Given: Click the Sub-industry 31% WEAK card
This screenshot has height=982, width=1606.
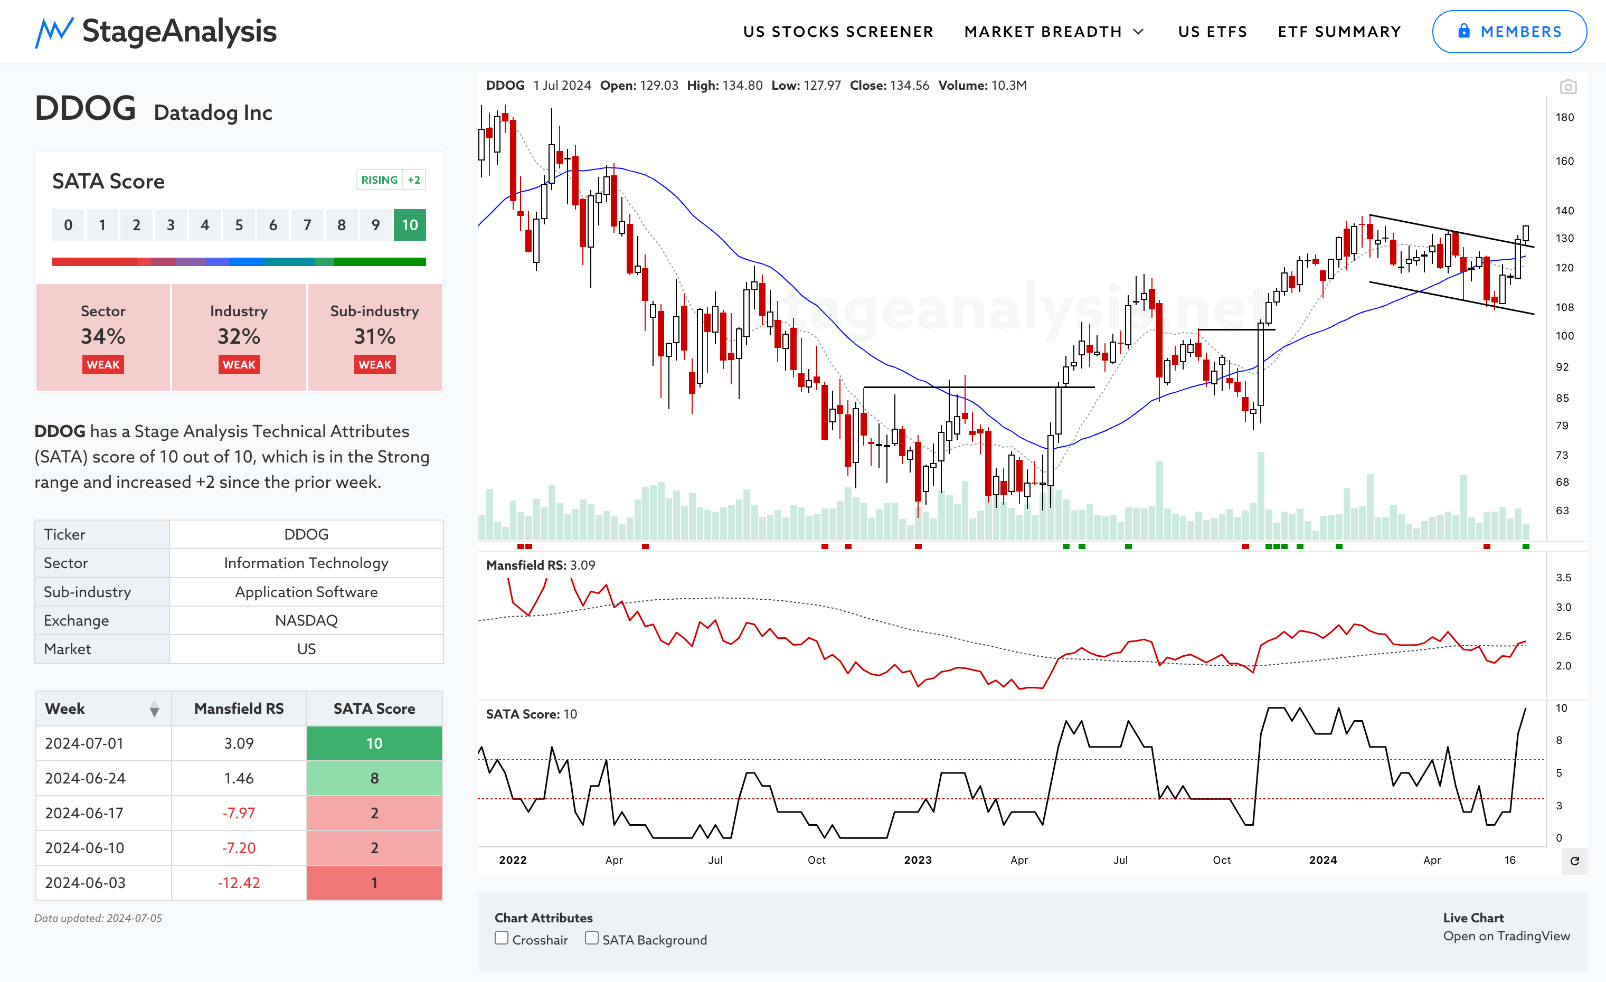Looking at the screenshot, I should click(x=375, y=337).
